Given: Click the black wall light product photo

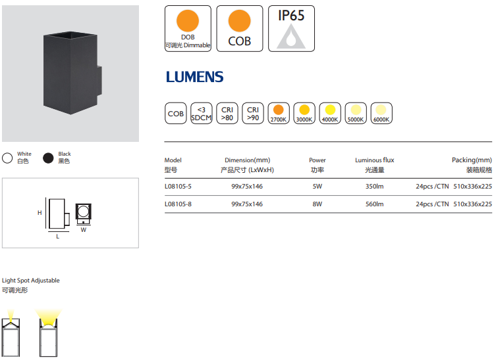Looking at the screenshot, I should click(x=70, y=72).
